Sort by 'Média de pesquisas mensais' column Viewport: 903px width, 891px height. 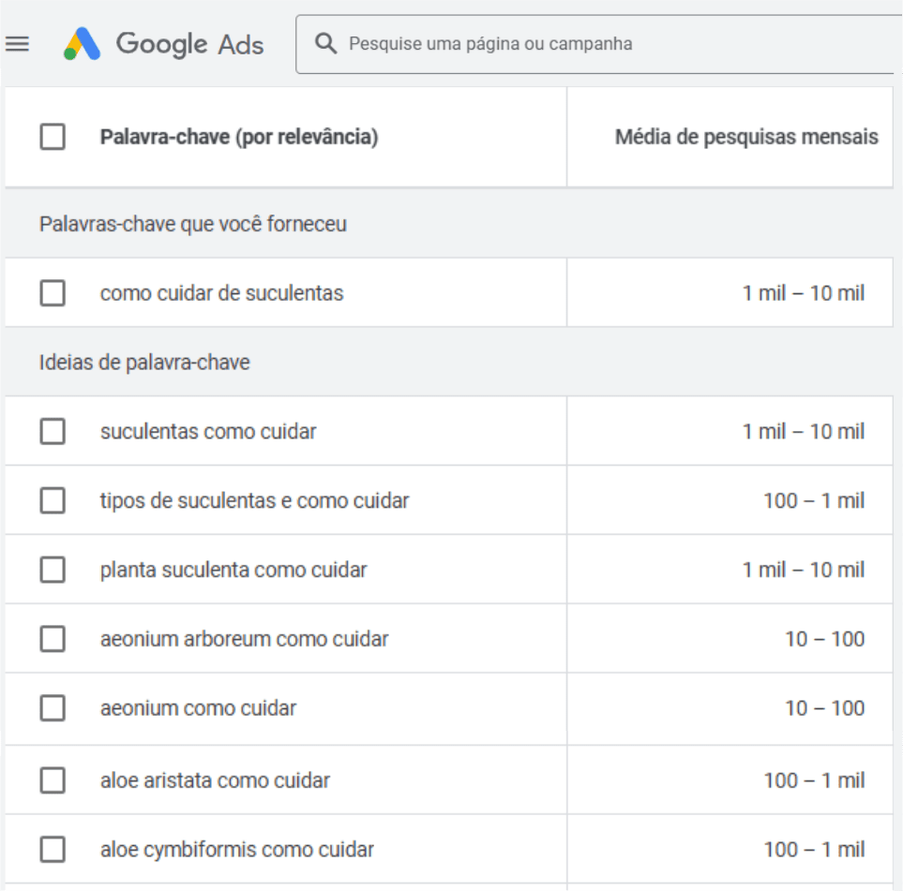coord(746,138)
